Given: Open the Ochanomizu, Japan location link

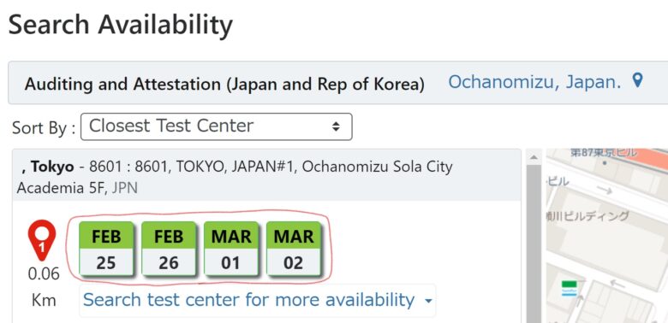Looking at the screenshot, I should pos(534,81).
